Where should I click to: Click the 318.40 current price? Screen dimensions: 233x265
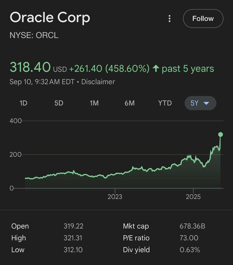point(30,67)
